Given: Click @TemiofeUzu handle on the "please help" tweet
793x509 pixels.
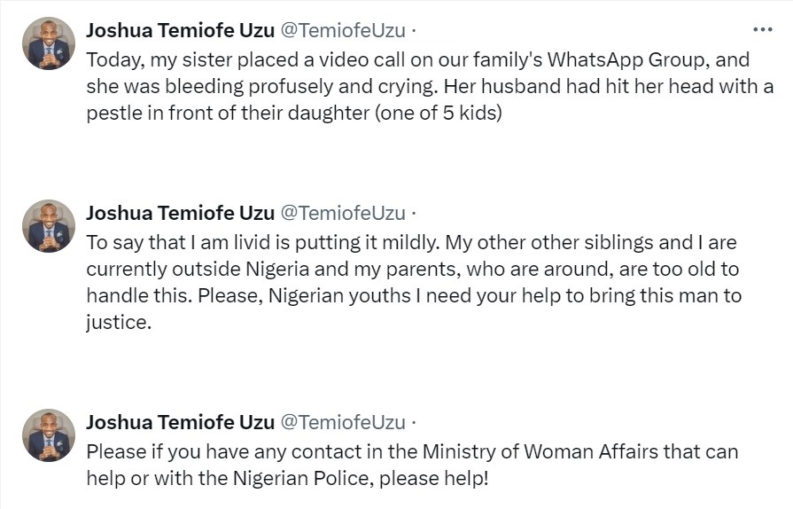Looking at the screenshot, I should 343,422.
